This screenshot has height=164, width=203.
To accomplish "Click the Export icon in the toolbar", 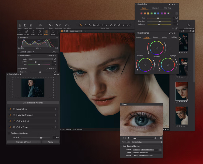I will 25,25.
